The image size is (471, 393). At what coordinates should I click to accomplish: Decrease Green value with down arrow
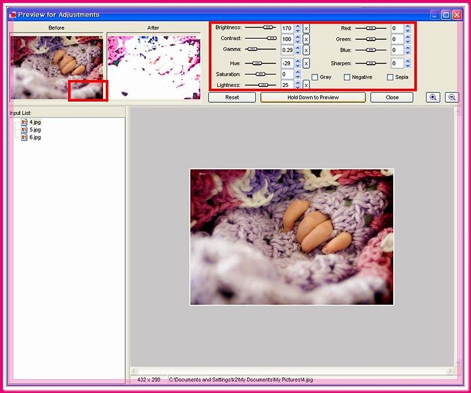408,41
